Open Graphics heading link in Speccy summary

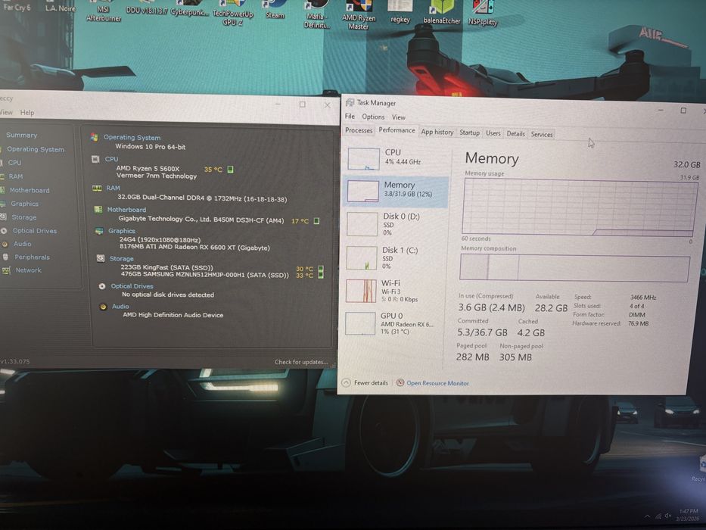pos(122,231)
